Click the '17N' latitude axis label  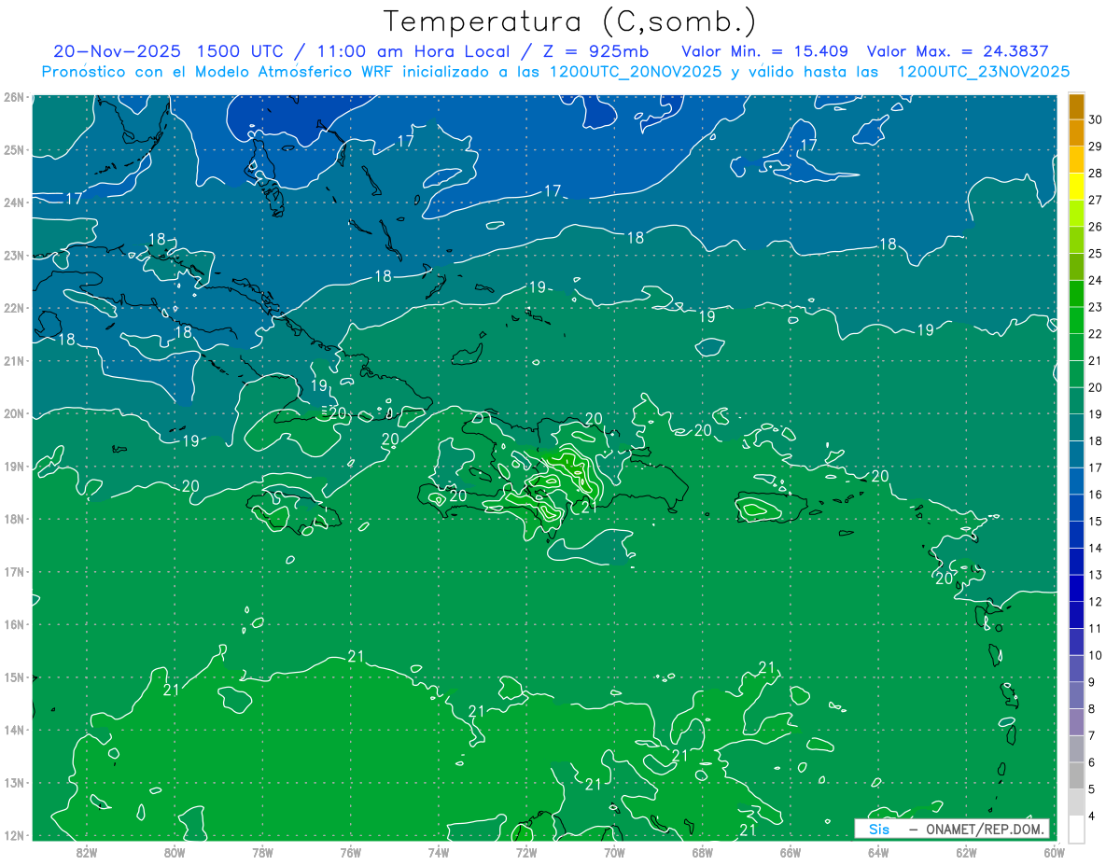(13, 571)
